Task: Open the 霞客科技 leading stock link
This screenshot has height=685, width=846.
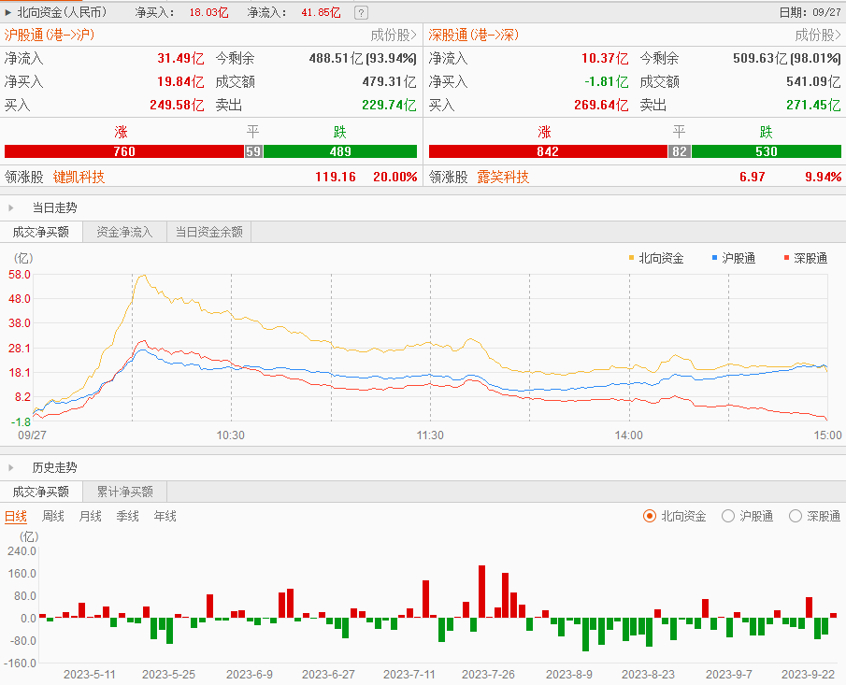Action: [x=503, y=177]
